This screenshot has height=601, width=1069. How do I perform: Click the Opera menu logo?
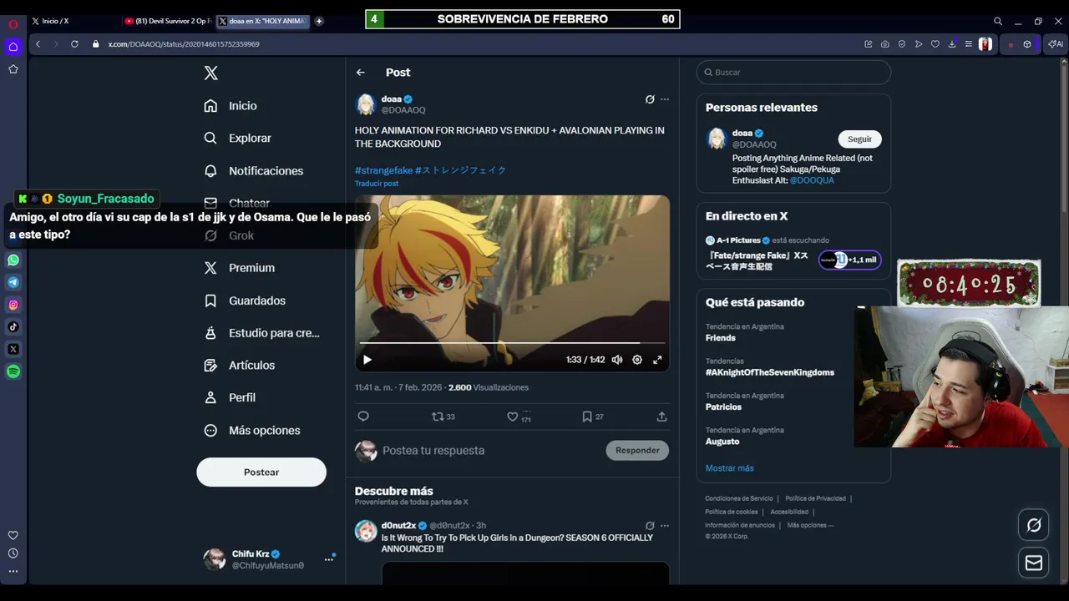coord(13,24)
